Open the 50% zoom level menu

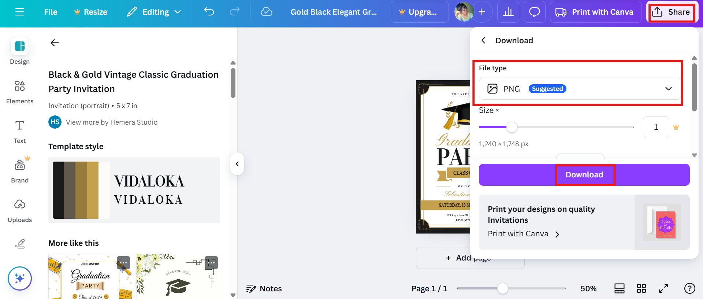588,289
